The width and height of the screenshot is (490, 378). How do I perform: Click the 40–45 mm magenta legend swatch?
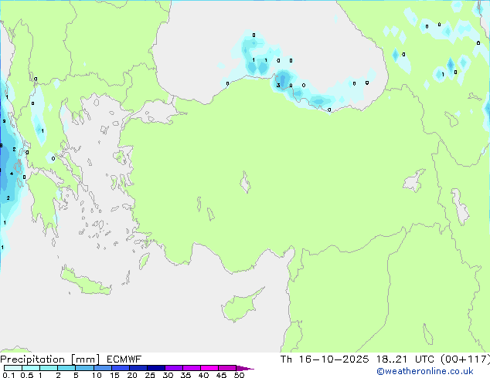pos(209,368)
